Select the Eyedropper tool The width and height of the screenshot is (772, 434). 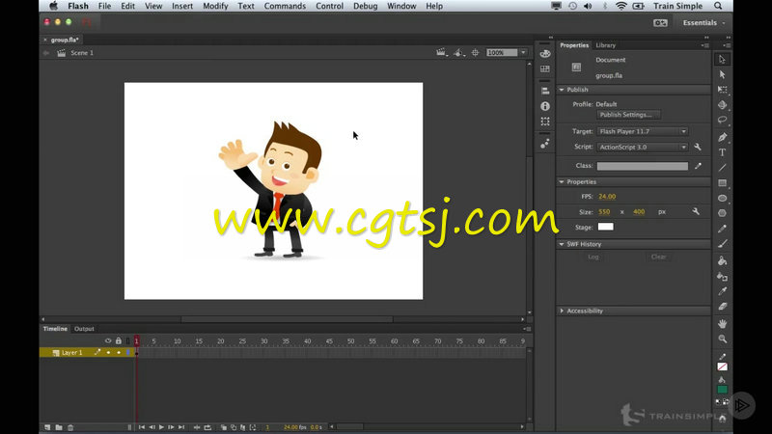pyautogui.click(x=722, y=291)
